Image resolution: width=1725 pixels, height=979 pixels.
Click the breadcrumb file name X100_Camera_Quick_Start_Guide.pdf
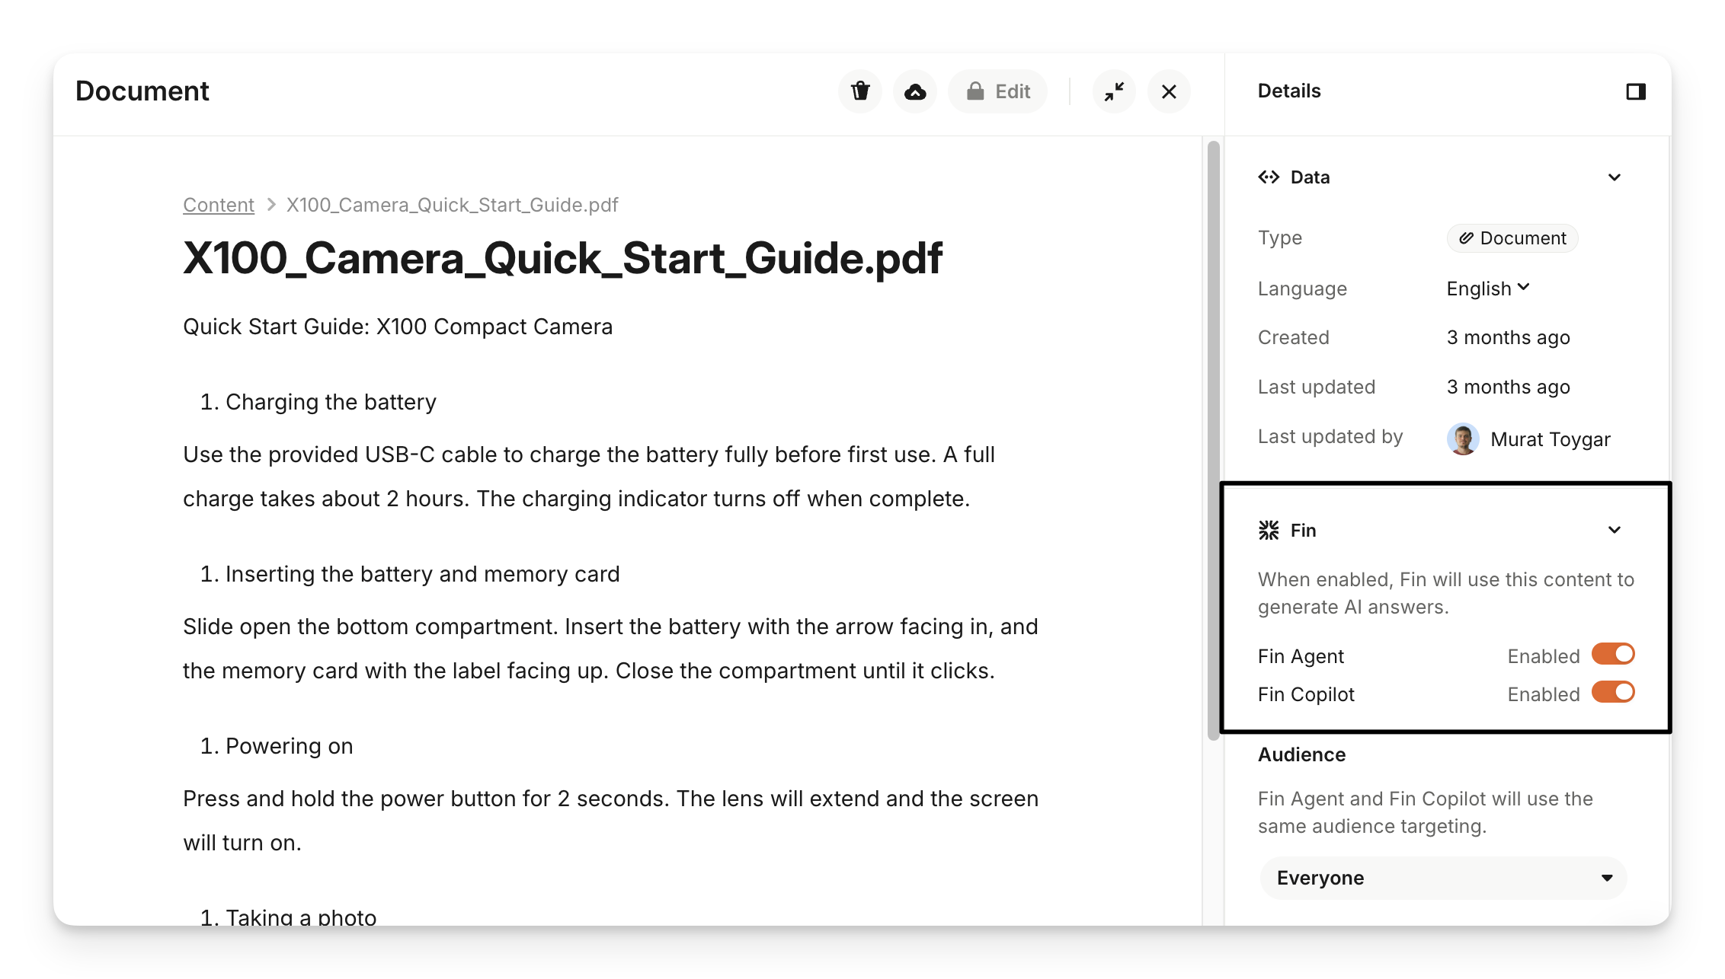(452, 205)
